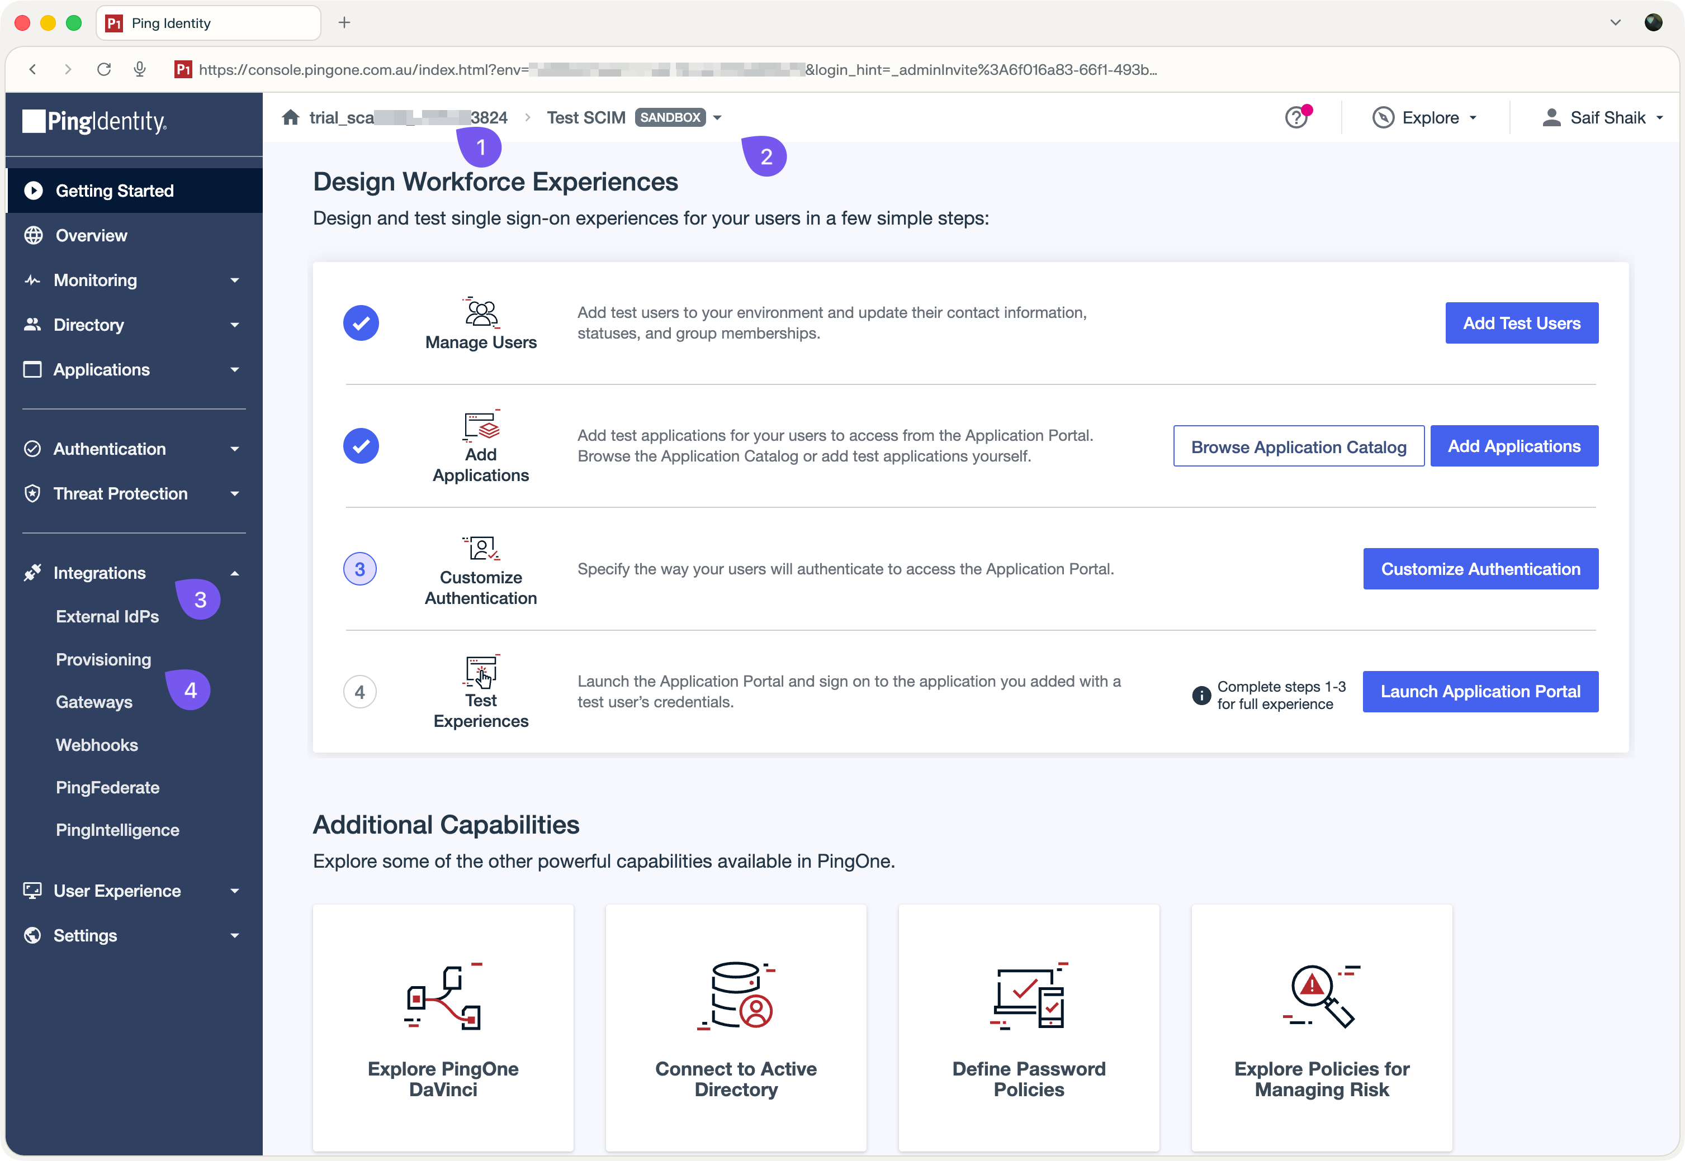The image size is (1685, 1161).
Task: Click Launch Application Portal
Action: (1480, 691)
